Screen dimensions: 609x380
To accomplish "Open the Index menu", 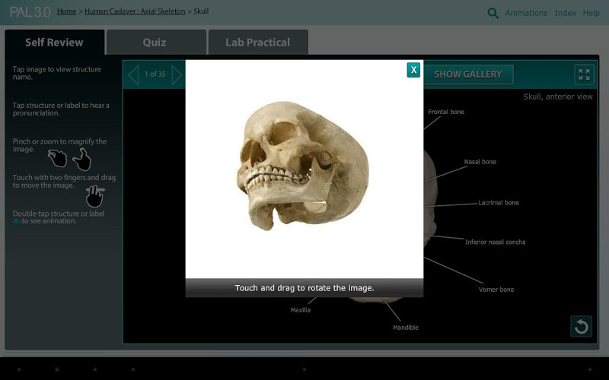I will click(x=565, y=13).
